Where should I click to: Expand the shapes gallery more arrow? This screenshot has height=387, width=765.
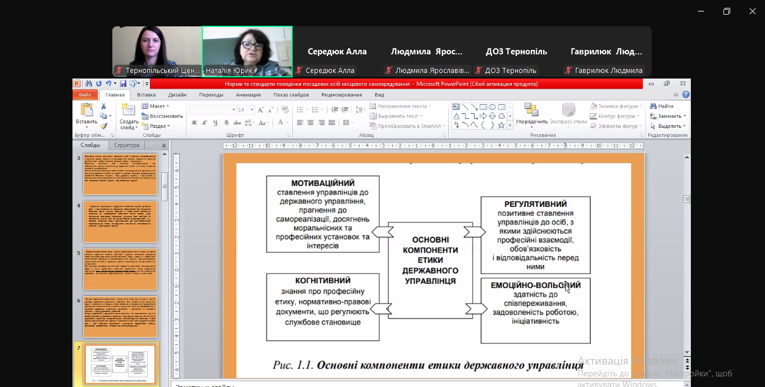click(510, 126)
